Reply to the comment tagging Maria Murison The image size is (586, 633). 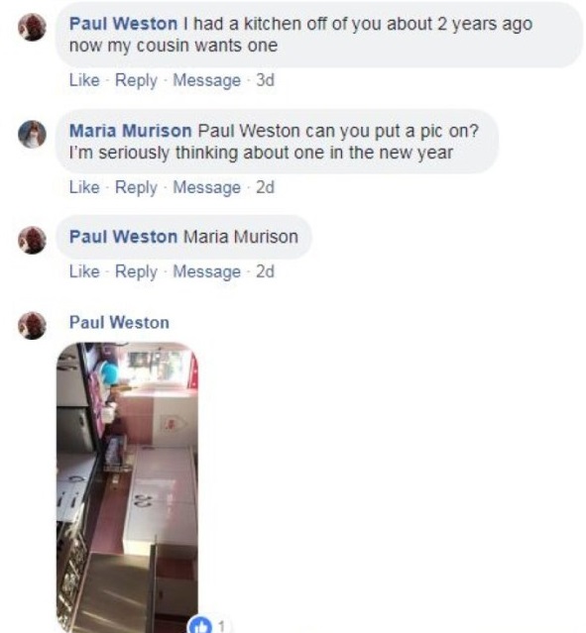click(x=136, y=271)
